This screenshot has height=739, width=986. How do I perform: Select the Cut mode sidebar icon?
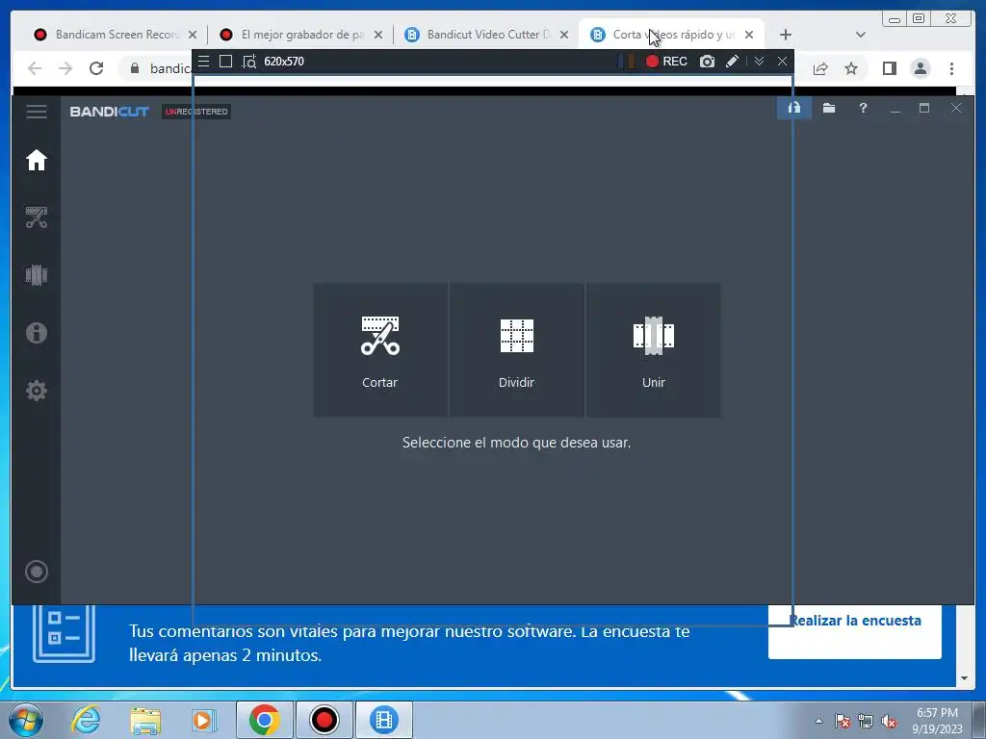click(x=37, y=217)
